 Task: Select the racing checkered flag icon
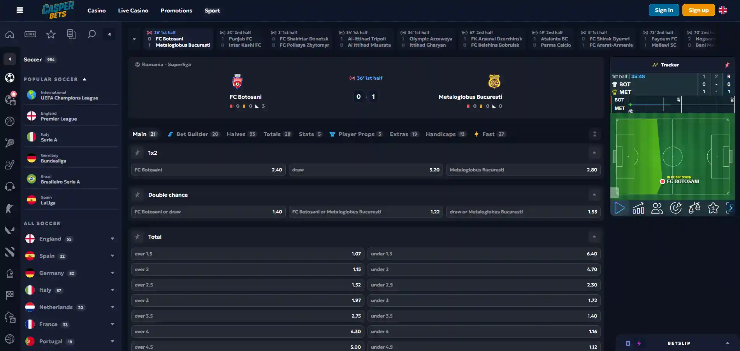click(x=10, y=295)
